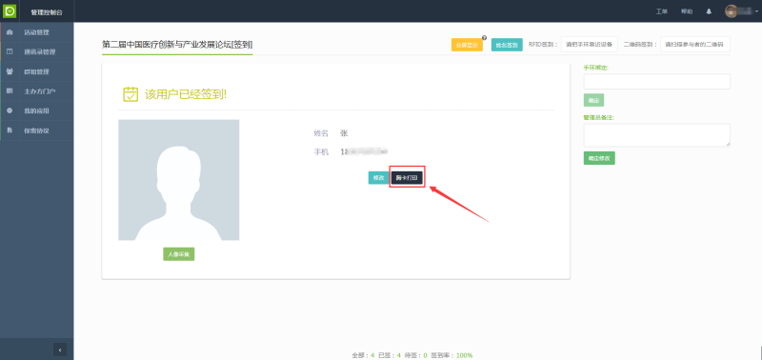Viewport: 762px width, 360px height.
Task: Expand the user account dropdown caret
Action: pos(757,11)
